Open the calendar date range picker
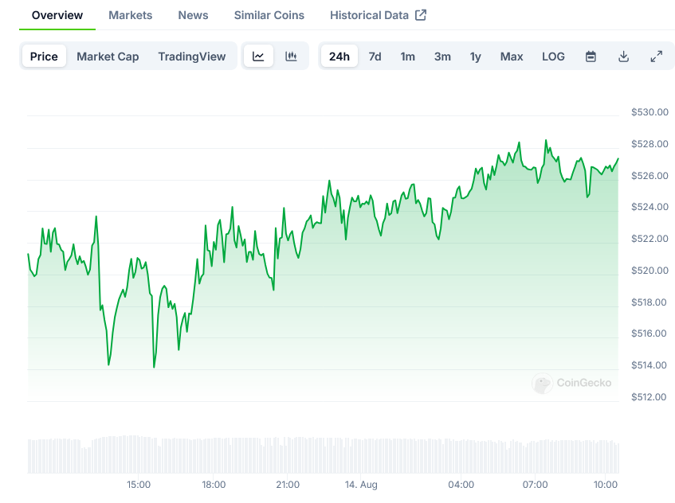 click(x=591, y=57)
